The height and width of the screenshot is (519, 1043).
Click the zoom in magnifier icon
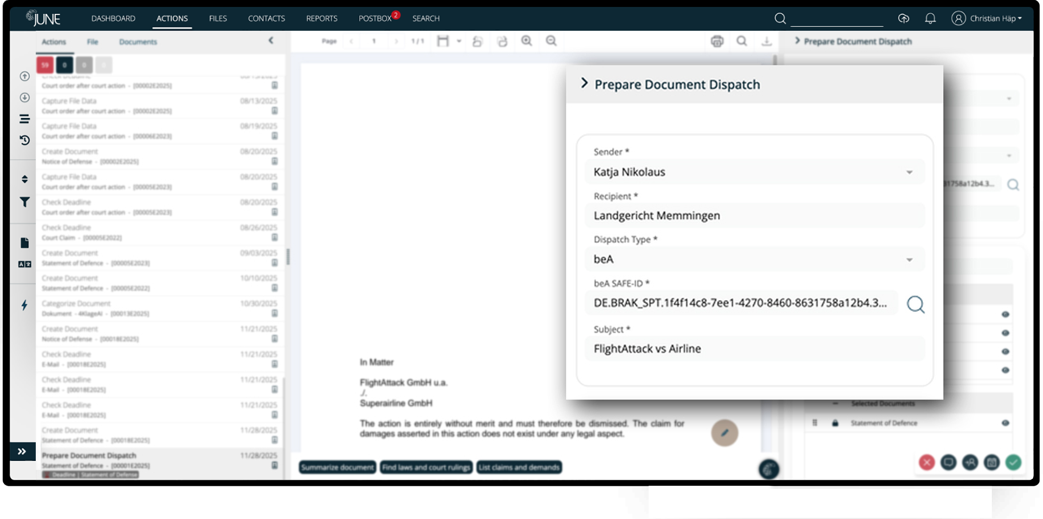point(526,41)
